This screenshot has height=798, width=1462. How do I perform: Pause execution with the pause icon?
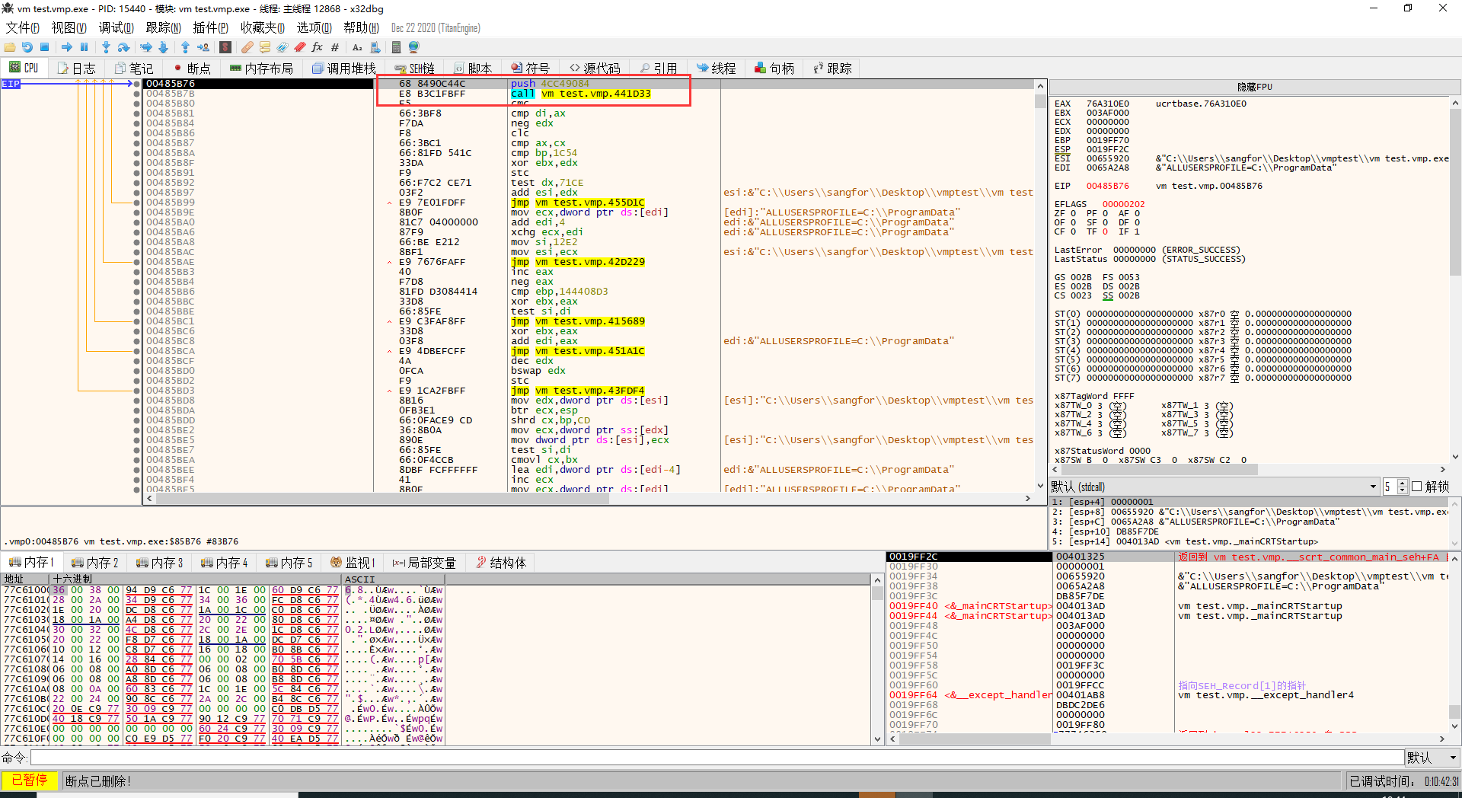[83, 47]
